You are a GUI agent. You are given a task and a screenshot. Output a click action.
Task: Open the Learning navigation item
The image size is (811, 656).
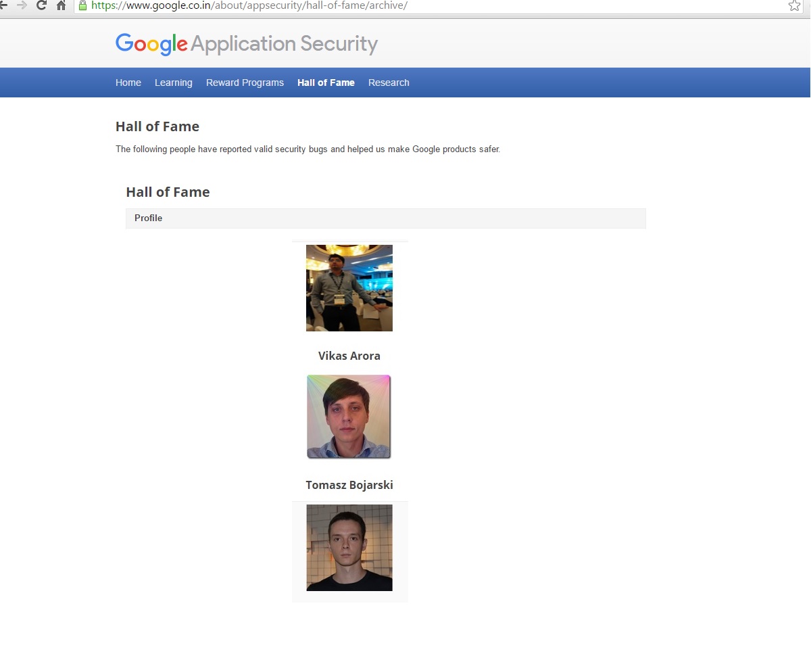[174, 83]
